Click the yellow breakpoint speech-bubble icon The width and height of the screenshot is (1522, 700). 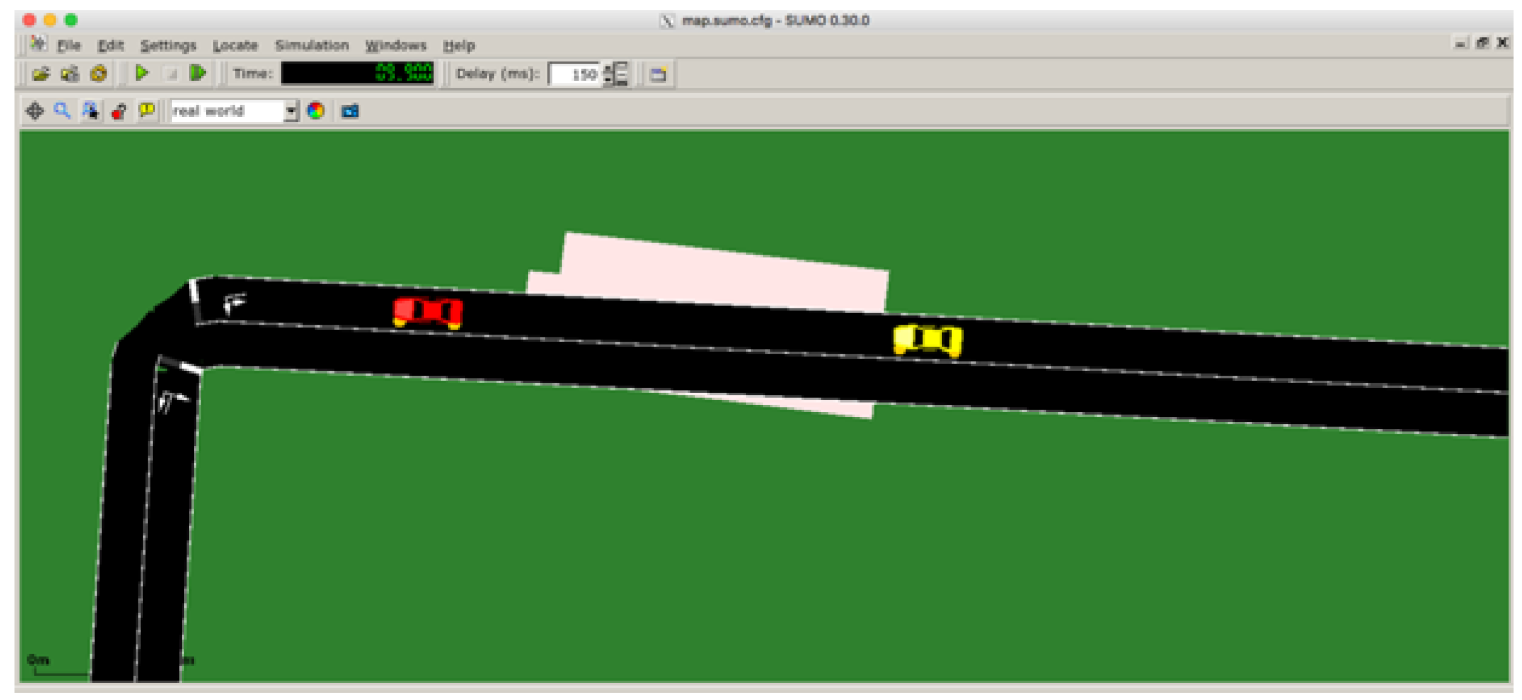click(147, 111)
